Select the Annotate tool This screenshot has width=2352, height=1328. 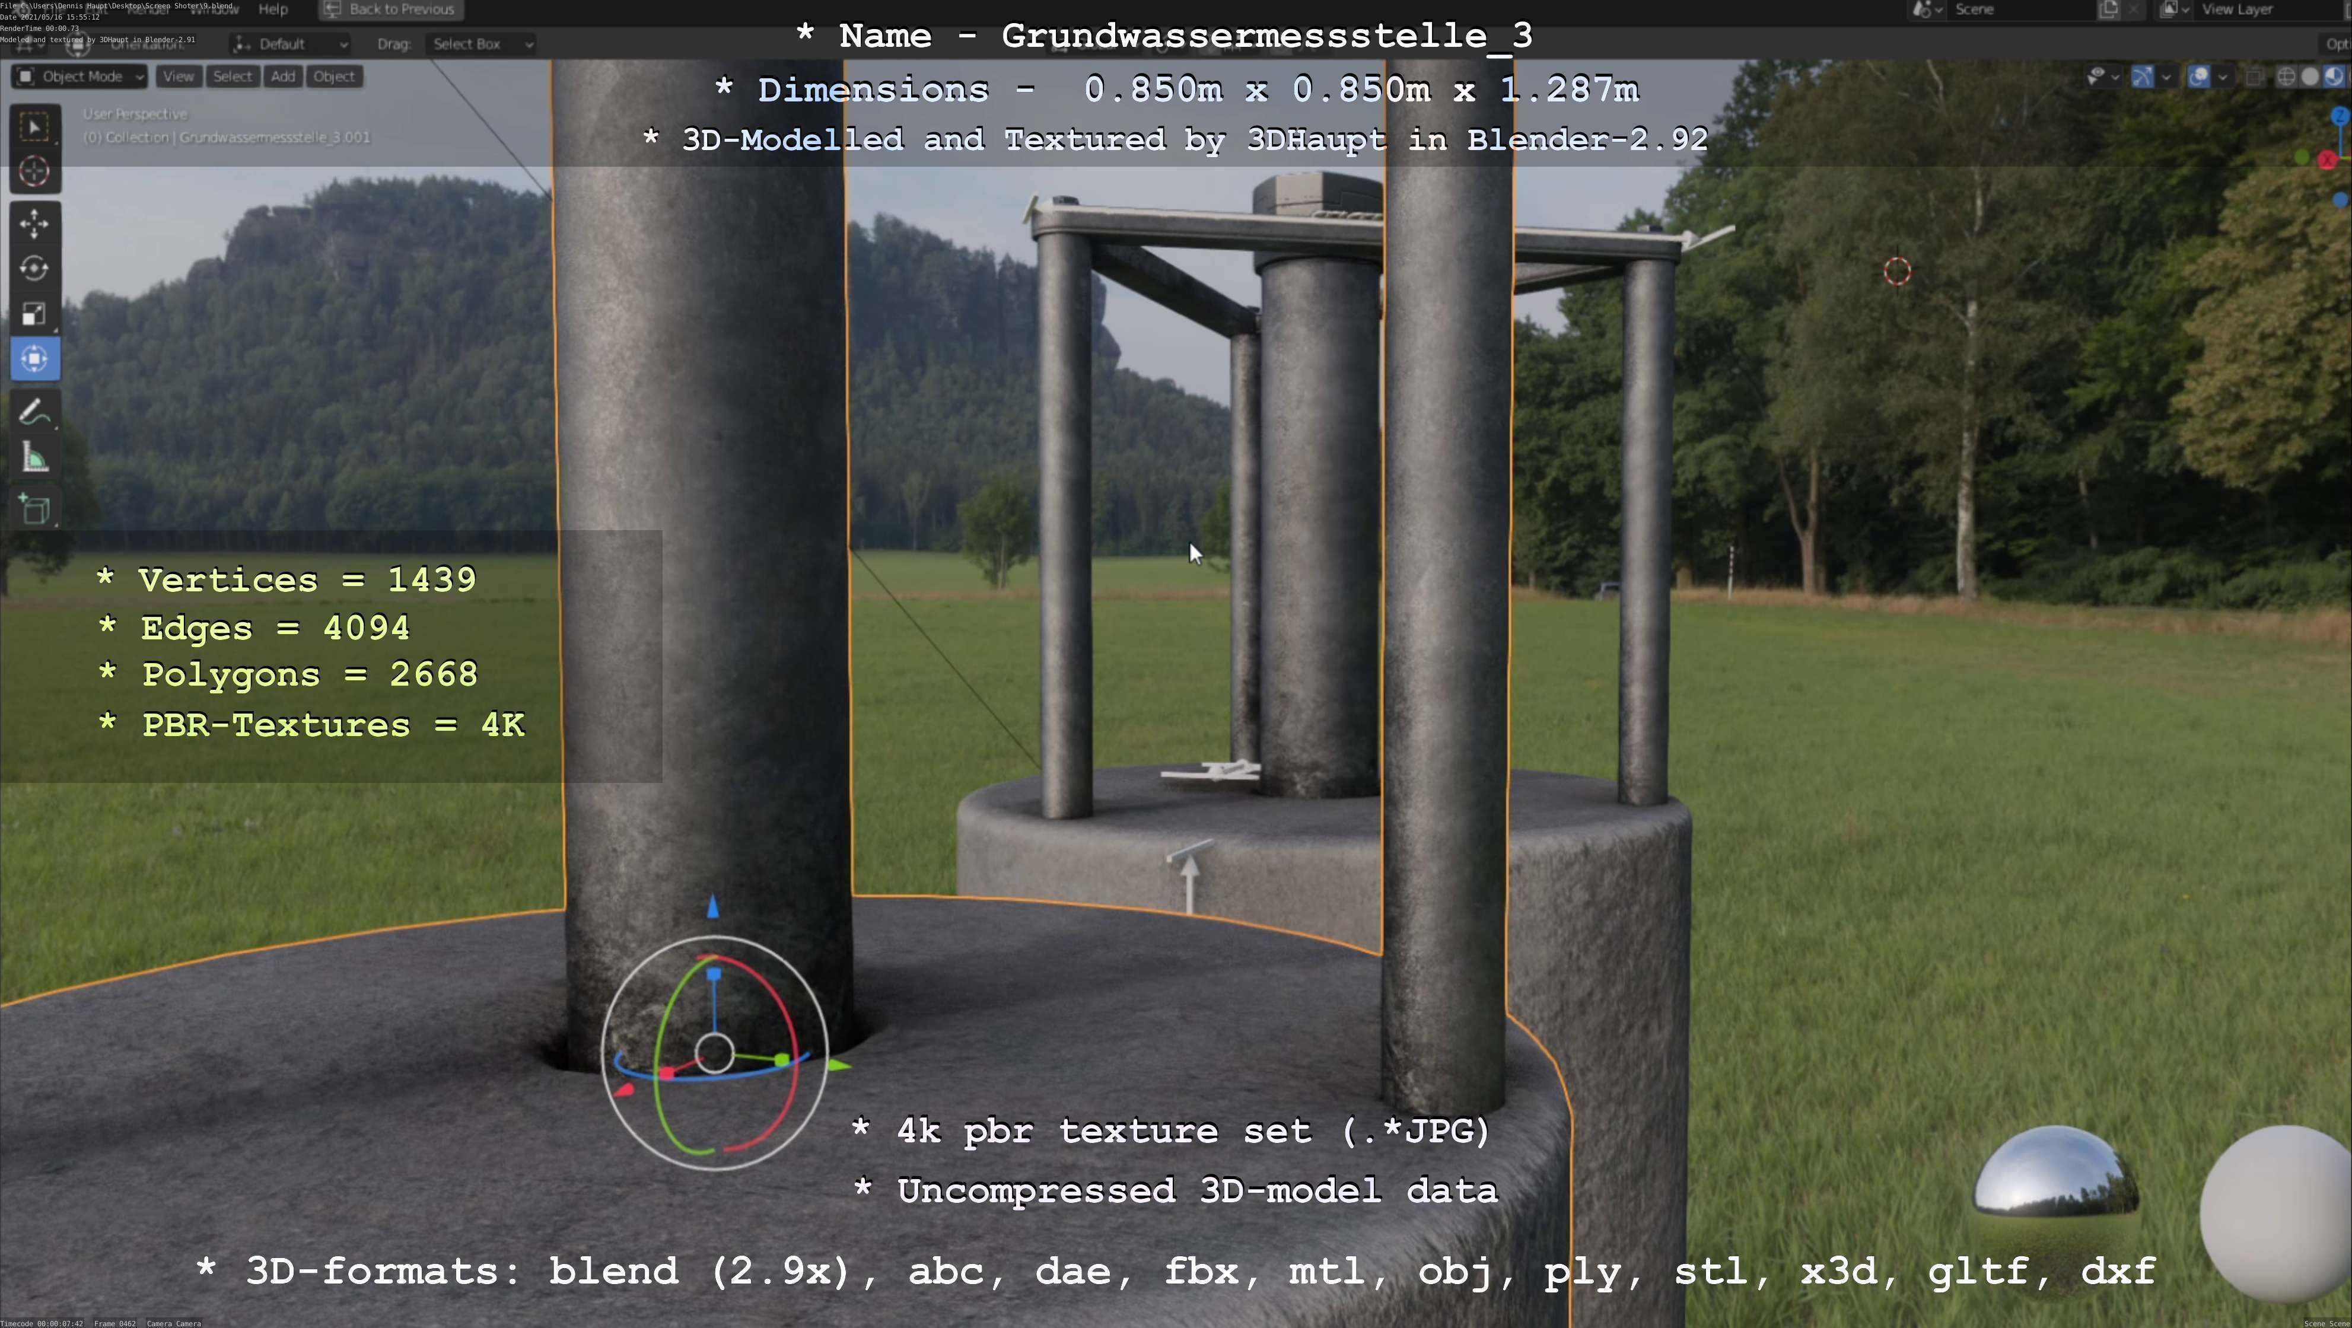click(x=34, y=412)
